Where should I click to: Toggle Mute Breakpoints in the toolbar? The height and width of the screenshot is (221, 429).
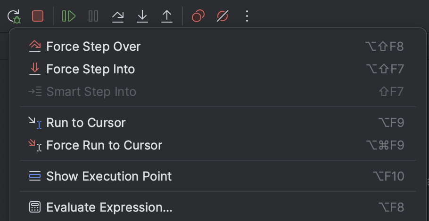click(x=223, y=16)
